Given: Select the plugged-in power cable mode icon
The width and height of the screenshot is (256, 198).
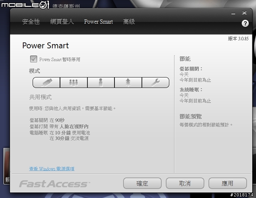Looking at the screenshot, I should click(x=46, y=82).
